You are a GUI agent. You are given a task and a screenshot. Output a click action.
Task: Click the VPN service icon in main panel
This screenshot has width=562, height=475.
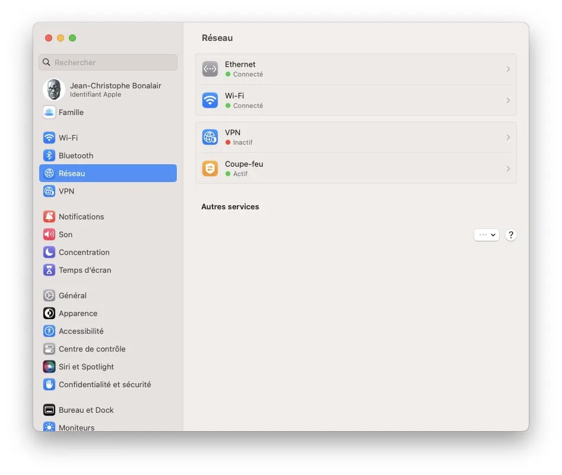tap(210, 137)
